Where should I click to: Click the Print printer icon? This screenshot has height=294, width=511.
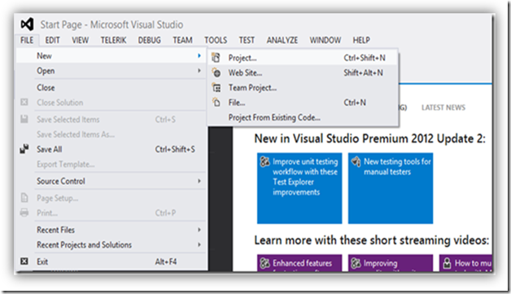24,213
